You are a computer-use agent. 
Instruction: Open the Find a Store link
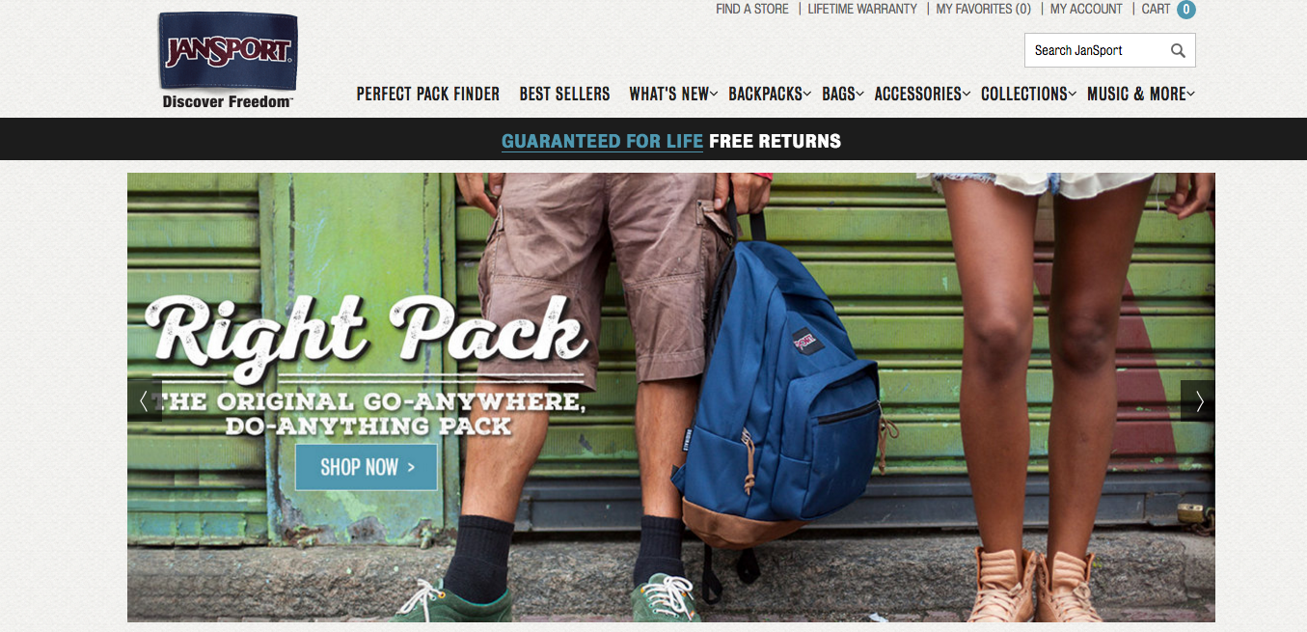(752, 9)
